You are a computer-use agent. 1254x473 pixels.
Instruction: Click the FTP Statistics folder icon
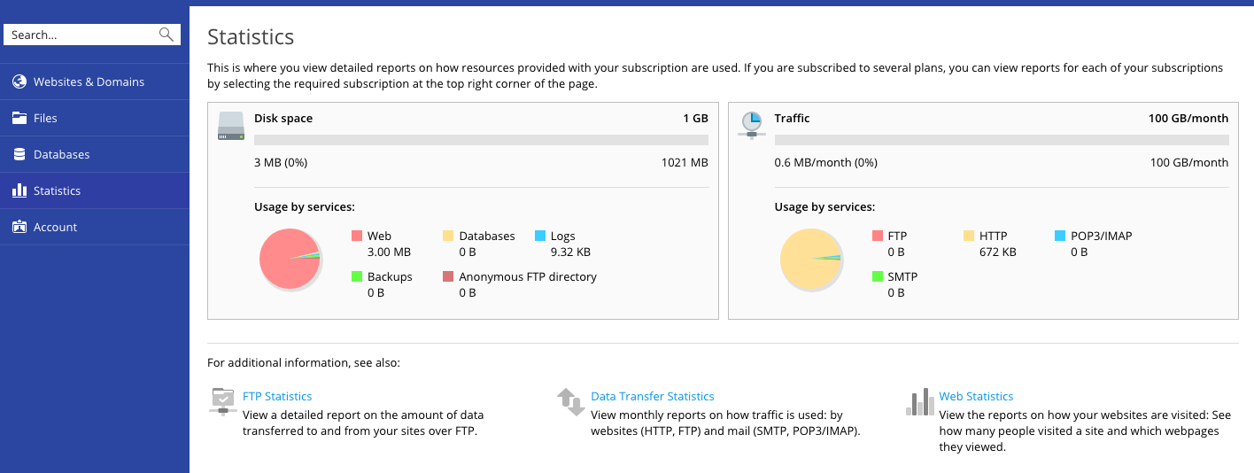pyautogui.click(x=223, y=401)
